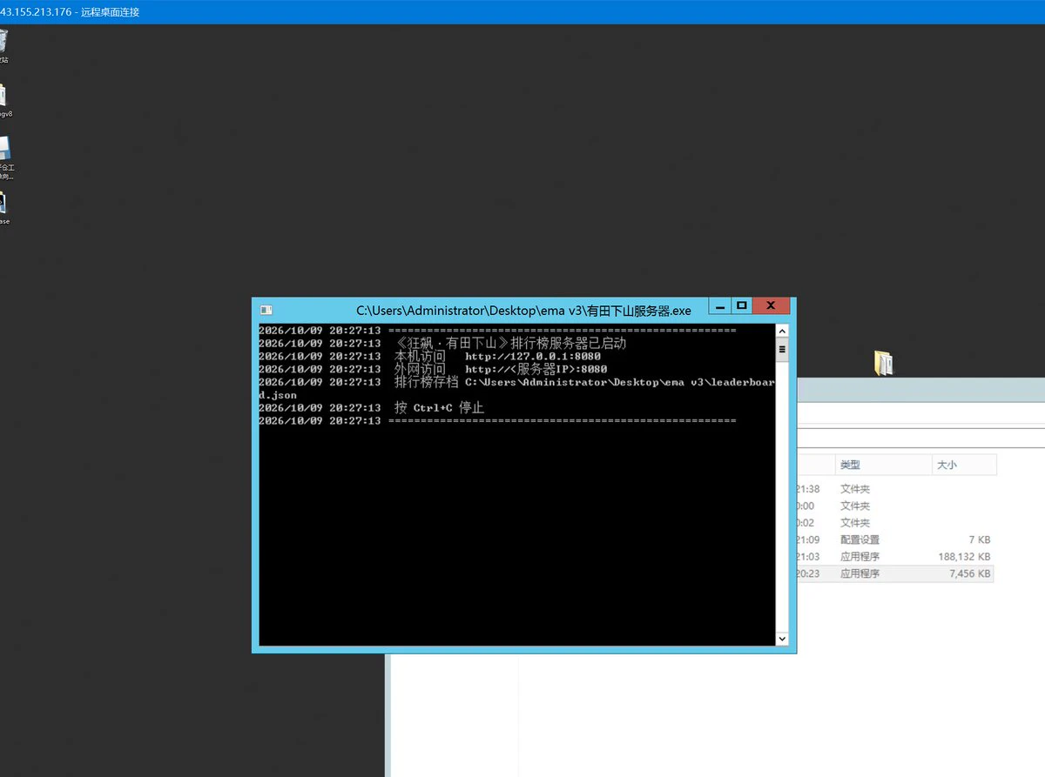Click the folder icon above the Explorer window
This screenshot has width=1045, height=777.
883,364
